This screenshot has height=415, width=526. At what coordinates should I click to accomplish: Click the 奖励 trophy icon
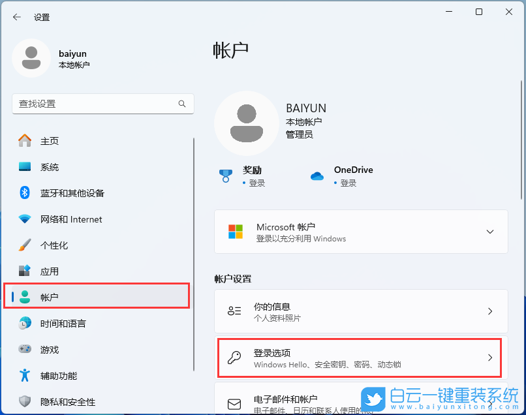point(225,175)
